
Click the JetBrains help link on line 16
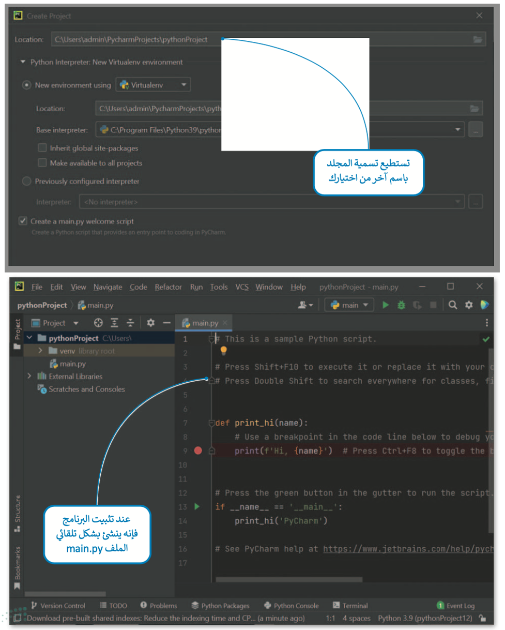[x=407, y=549]
